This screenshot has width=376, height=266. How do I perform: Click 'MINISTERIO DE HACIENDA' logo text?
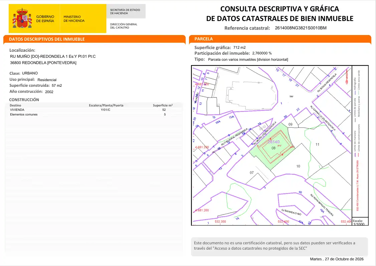74,19
